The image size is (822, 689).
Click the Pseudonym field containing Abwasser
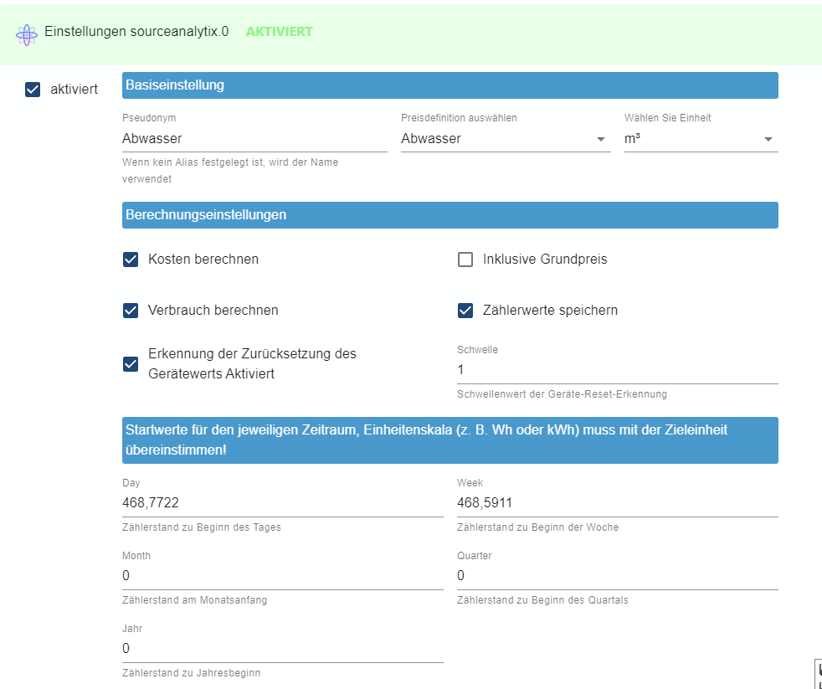(254, 139)
